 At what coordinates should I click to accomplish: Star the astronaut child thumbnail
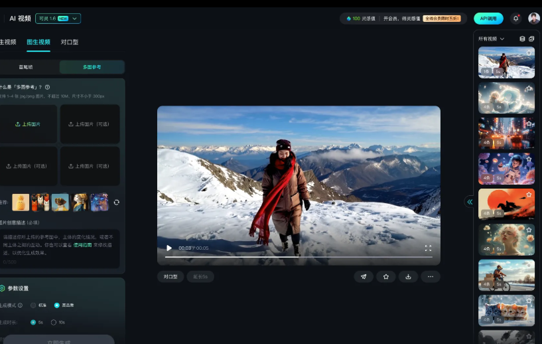529,159
